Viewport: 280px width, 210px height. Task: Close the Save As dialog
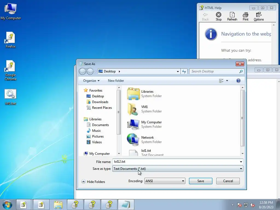[x=240, y=64]
